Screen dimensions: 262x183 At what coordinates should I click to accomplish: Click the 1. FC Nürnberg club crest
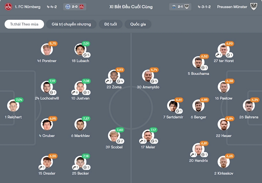coord(8,7)
